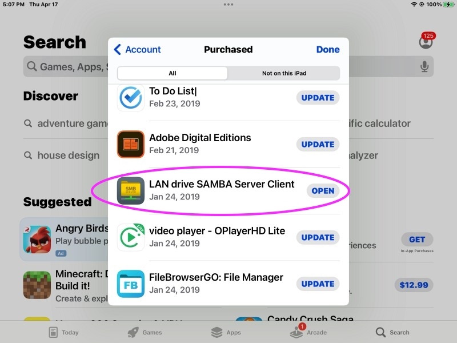
Task: Tap the Angry Birds app icon
Action: click(x=37, y=239)
